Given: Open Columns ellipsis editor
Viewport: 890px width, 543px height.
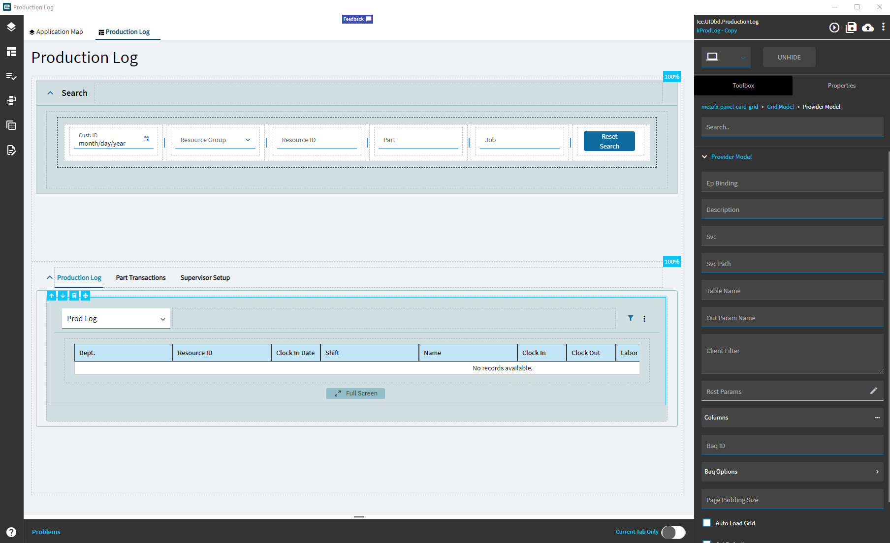Looking at the screenshot, I should click(x=877, y=418).
